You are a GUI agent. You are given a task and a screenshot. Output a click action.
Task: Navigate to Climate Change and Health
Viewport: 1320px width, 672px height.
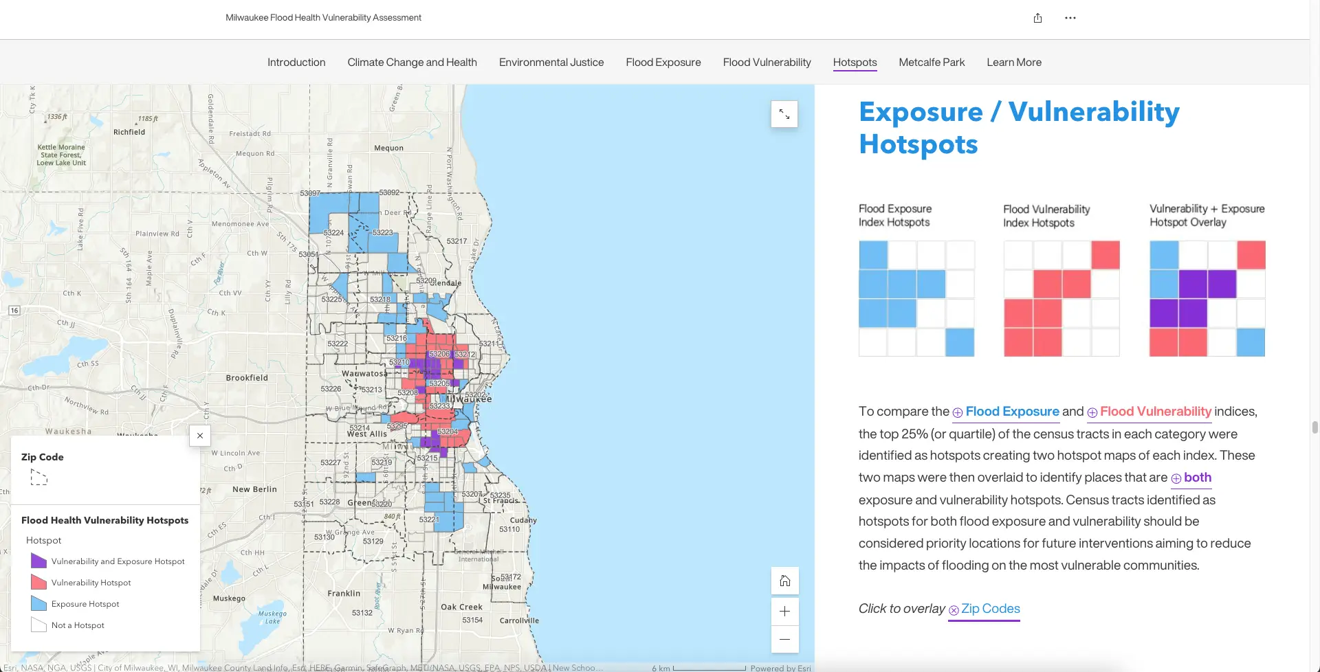(412, 63)
